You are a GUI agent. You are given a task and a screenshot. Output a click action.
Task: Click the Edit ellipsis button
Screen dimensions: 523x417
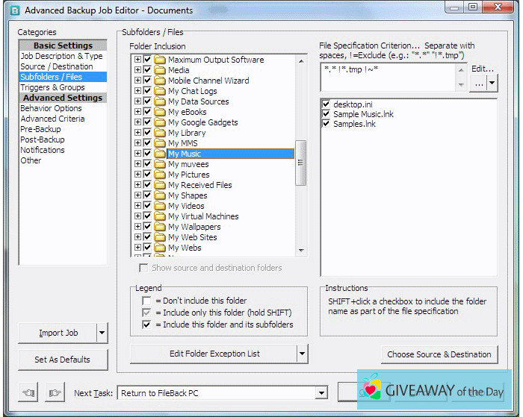click(x=478, y=84)
